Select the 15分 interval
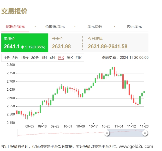Screen dimensions: 162x151 [25, 58]
